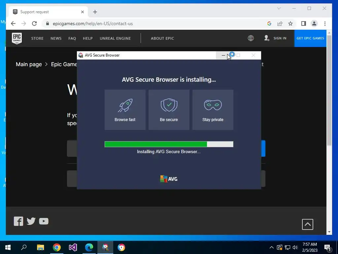The width and height of the screenshot is (338, 254).
Task: Click AVG installer taskbar icon
Action: point(105,247)
